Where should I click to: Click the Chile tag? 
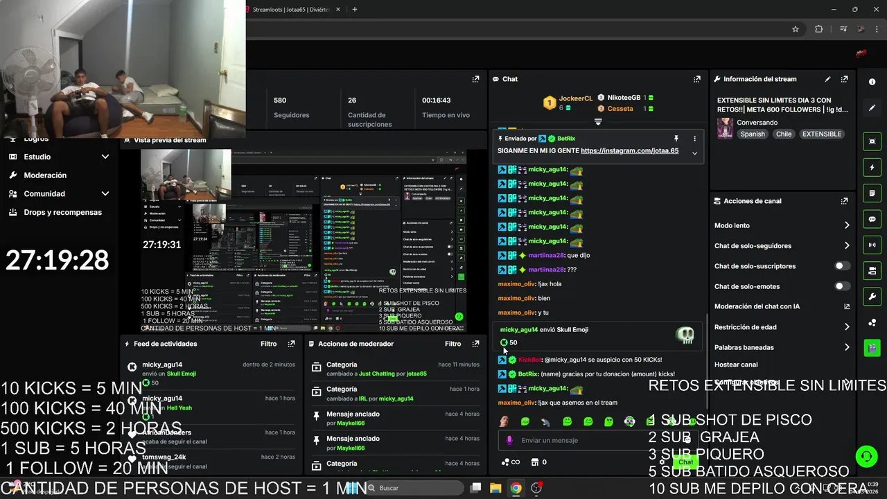pos(784,134)
